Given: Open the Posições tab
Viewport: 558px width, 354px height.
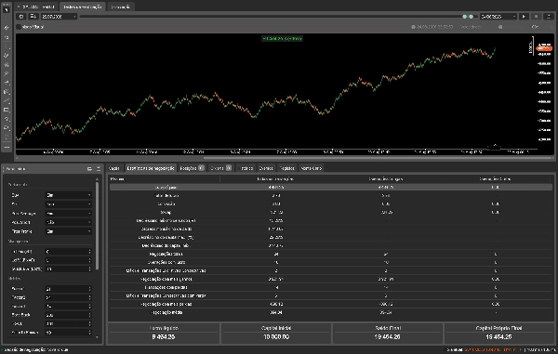Looking at the screenshot, I should (192, 168).
